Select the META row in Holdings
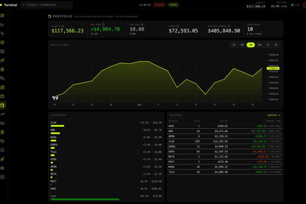The height and width of the screenshot is (204, 306). [x=225, y=156]
